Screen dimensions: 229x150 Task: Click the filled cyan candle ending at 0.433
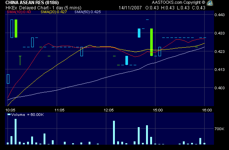point(139,33)
